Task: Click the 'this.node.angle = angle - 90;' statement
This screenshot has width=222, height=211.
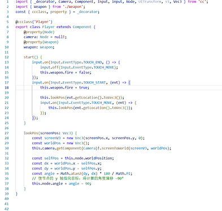Action: click(62, 183)
